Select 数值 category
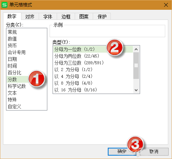 coord(27,39)
